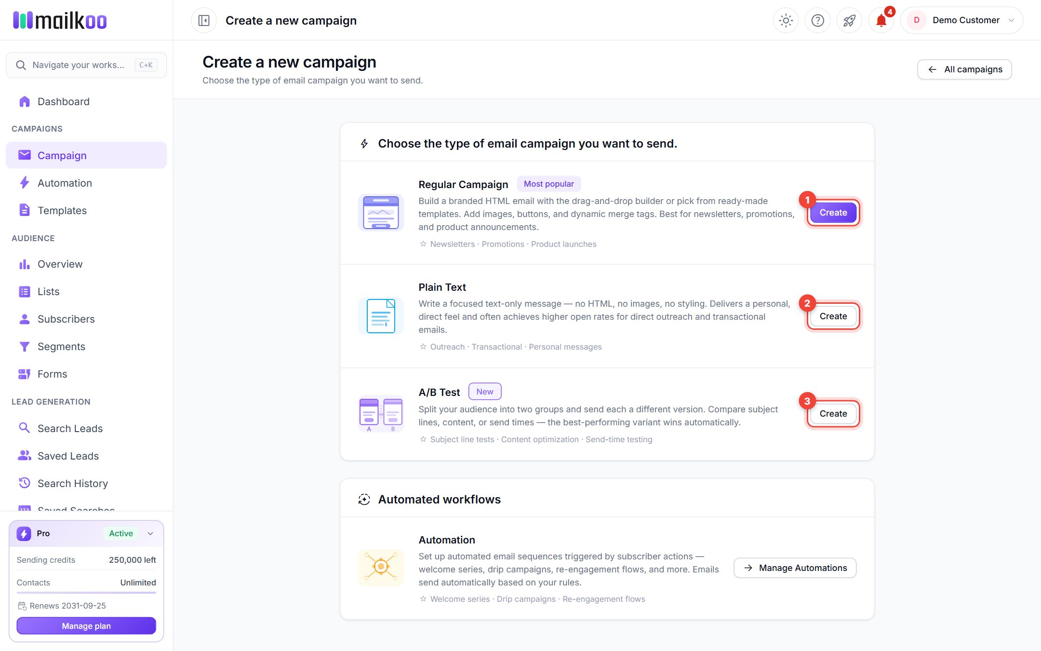Click the Plain Text document icon
1041x651 pixels.
point(381,316)
